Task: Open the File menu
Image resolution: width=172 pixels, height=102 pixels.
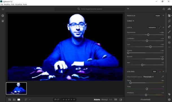Action: (2, 5)
